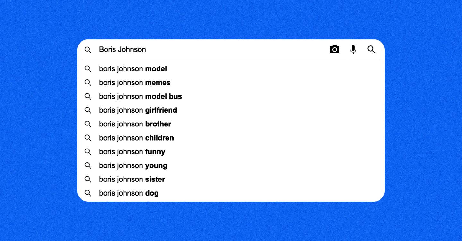Choose the 'boris johnson children' suggestion

[136, 138]
